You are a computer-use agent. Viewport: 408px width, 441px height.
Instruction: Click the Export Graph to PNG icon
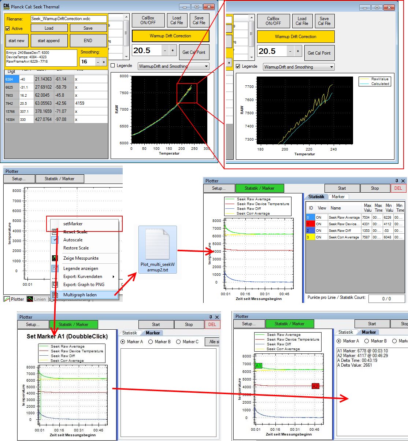click(x=55, y=284)
